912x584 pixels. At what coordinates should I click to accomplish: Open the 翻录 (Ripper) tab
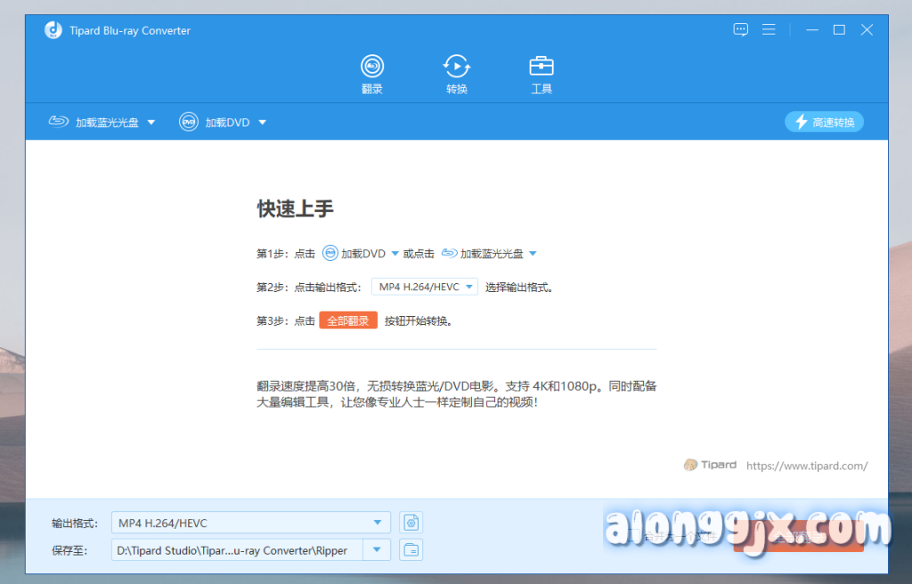click(x=371, y=74)
